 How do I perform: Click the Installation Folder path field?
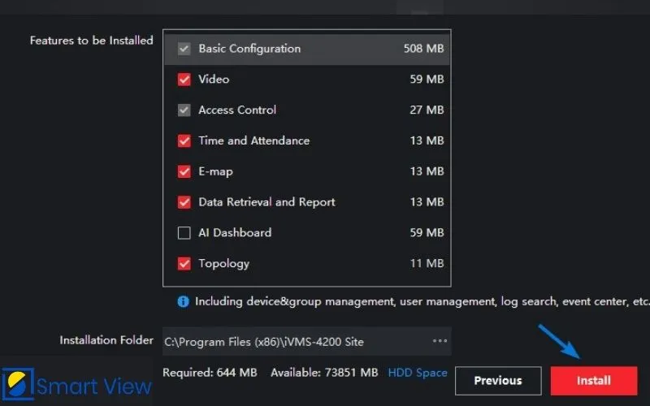point(292,342)
